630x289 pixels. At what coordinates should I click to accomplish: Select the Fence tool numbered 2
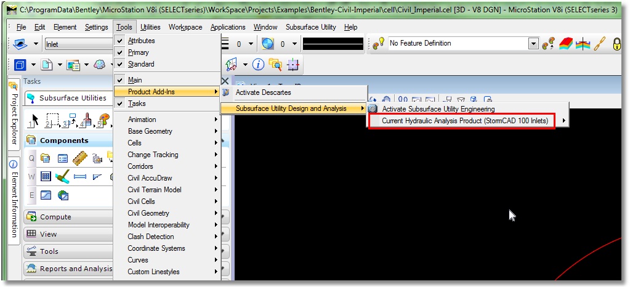pyautogui.click(x=52, y=120)
